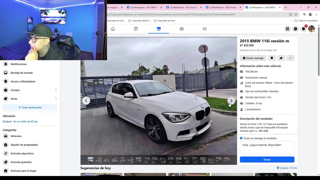Viewport: 320px width, 180px height.
Task: Switch to the 2002 Honda Marketplace tab
Action: pos(223,7)
